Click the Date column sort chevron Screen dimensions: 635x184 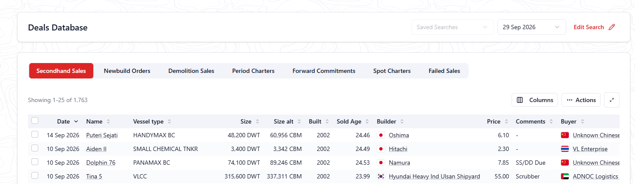pos(76,121)
